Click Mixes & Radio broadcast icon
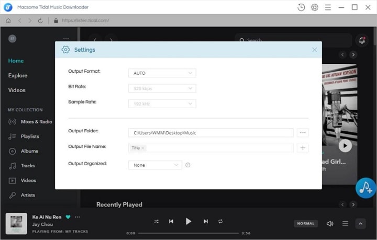This screenshot has width=377, height=240. [x=12, y=122]
